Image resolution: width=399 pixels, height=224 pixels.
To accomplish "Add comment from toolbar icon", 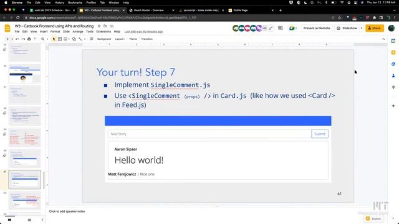I will point(92,39).
